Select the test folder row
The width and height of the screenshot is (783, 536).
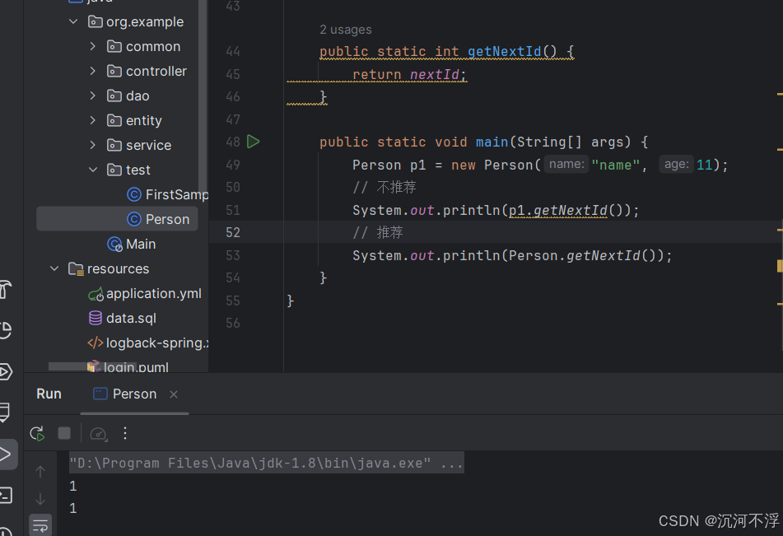(x=128, y=170)
